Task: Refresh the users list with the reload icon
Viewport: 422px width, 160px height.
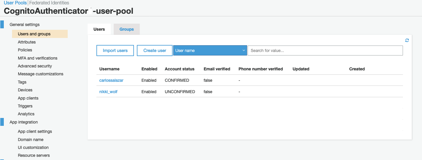Action: [407, 40]
